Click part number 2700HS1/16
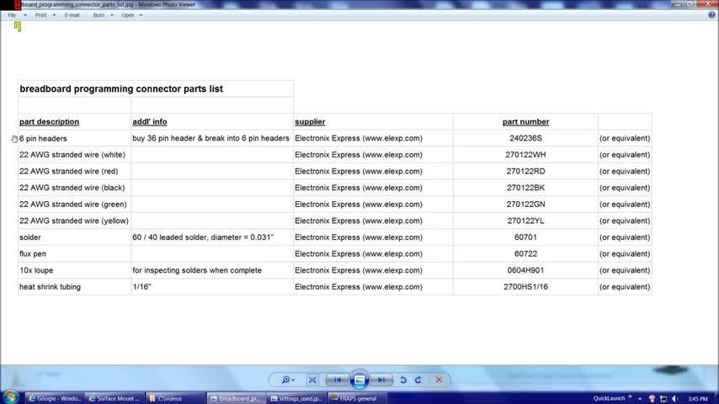Screen dimensions: 719x404 [x=525, y=287]
